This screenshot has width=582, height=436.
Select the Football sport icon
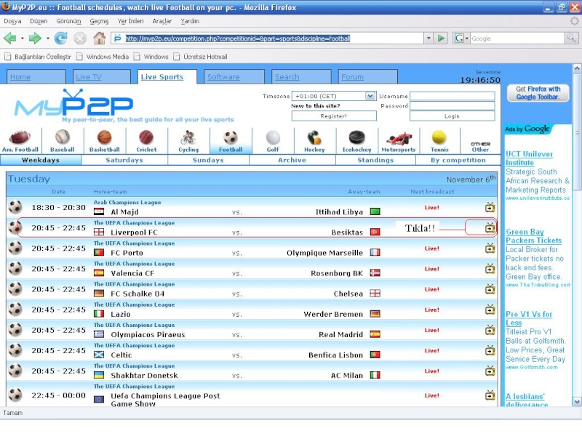231,137
